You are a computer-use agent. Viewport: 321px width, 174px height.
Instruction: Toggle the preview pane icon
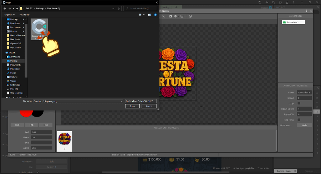149,15
